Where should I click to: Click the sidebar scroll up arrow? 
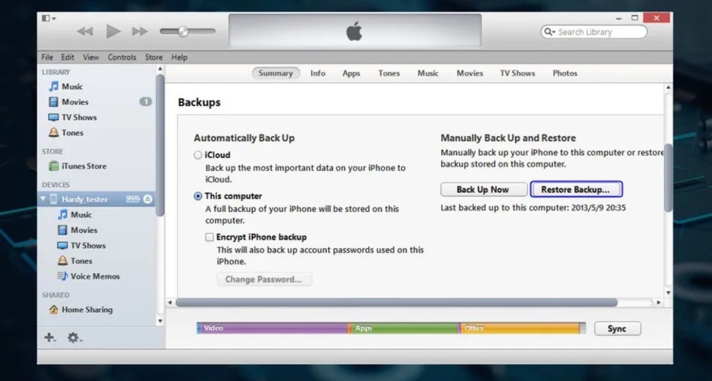[160, 69]
